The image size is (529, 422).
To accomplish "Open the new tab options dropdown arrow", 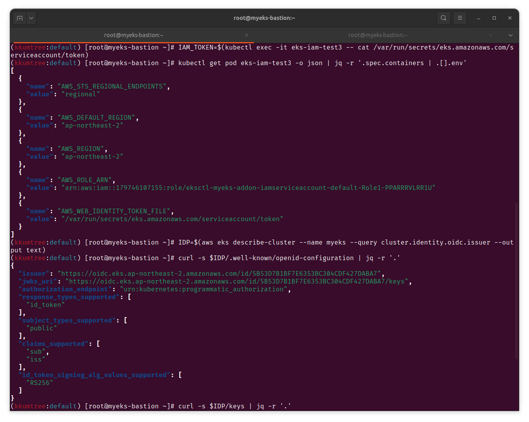I will pos(31,18).
